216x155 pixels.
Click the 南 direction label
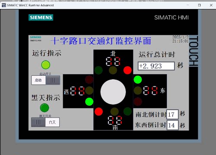point(115,127)
